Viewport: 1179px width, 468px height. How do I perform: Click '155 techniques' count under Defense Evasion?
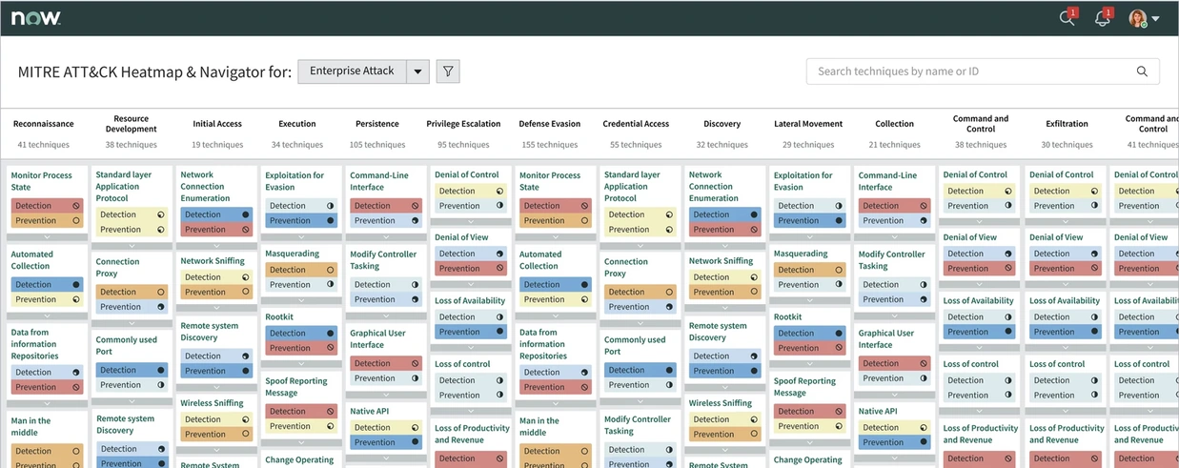[550, 145]
